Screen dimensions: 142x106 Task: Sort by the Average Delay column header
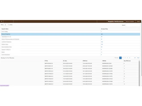120,29
